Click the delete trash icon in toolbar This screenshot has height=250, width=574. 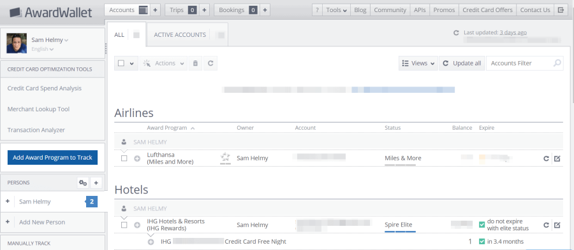196,63
